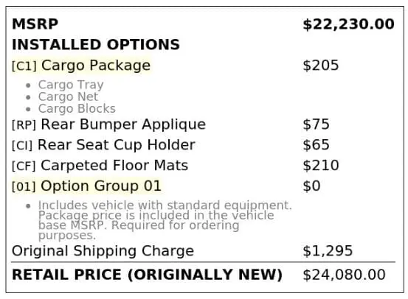Select the highlighted Option Group 01 label
The width and height of the screenshot is (408, 299).
click(86, 186)
